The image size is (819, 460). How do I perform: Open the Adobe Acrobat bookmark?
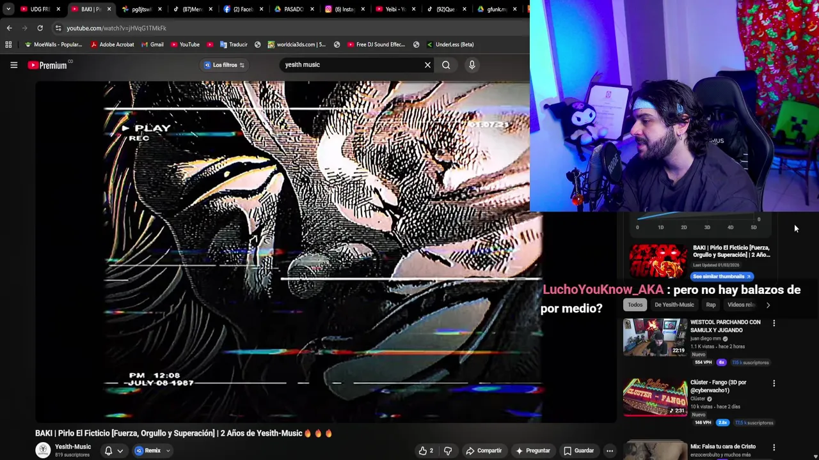(x=112, y=44)
